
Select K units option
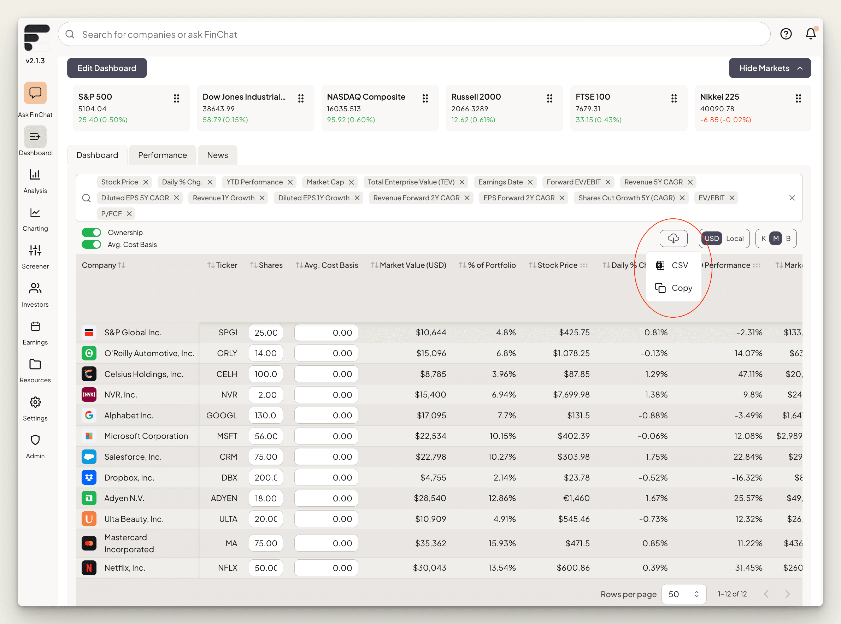[764, 239]
